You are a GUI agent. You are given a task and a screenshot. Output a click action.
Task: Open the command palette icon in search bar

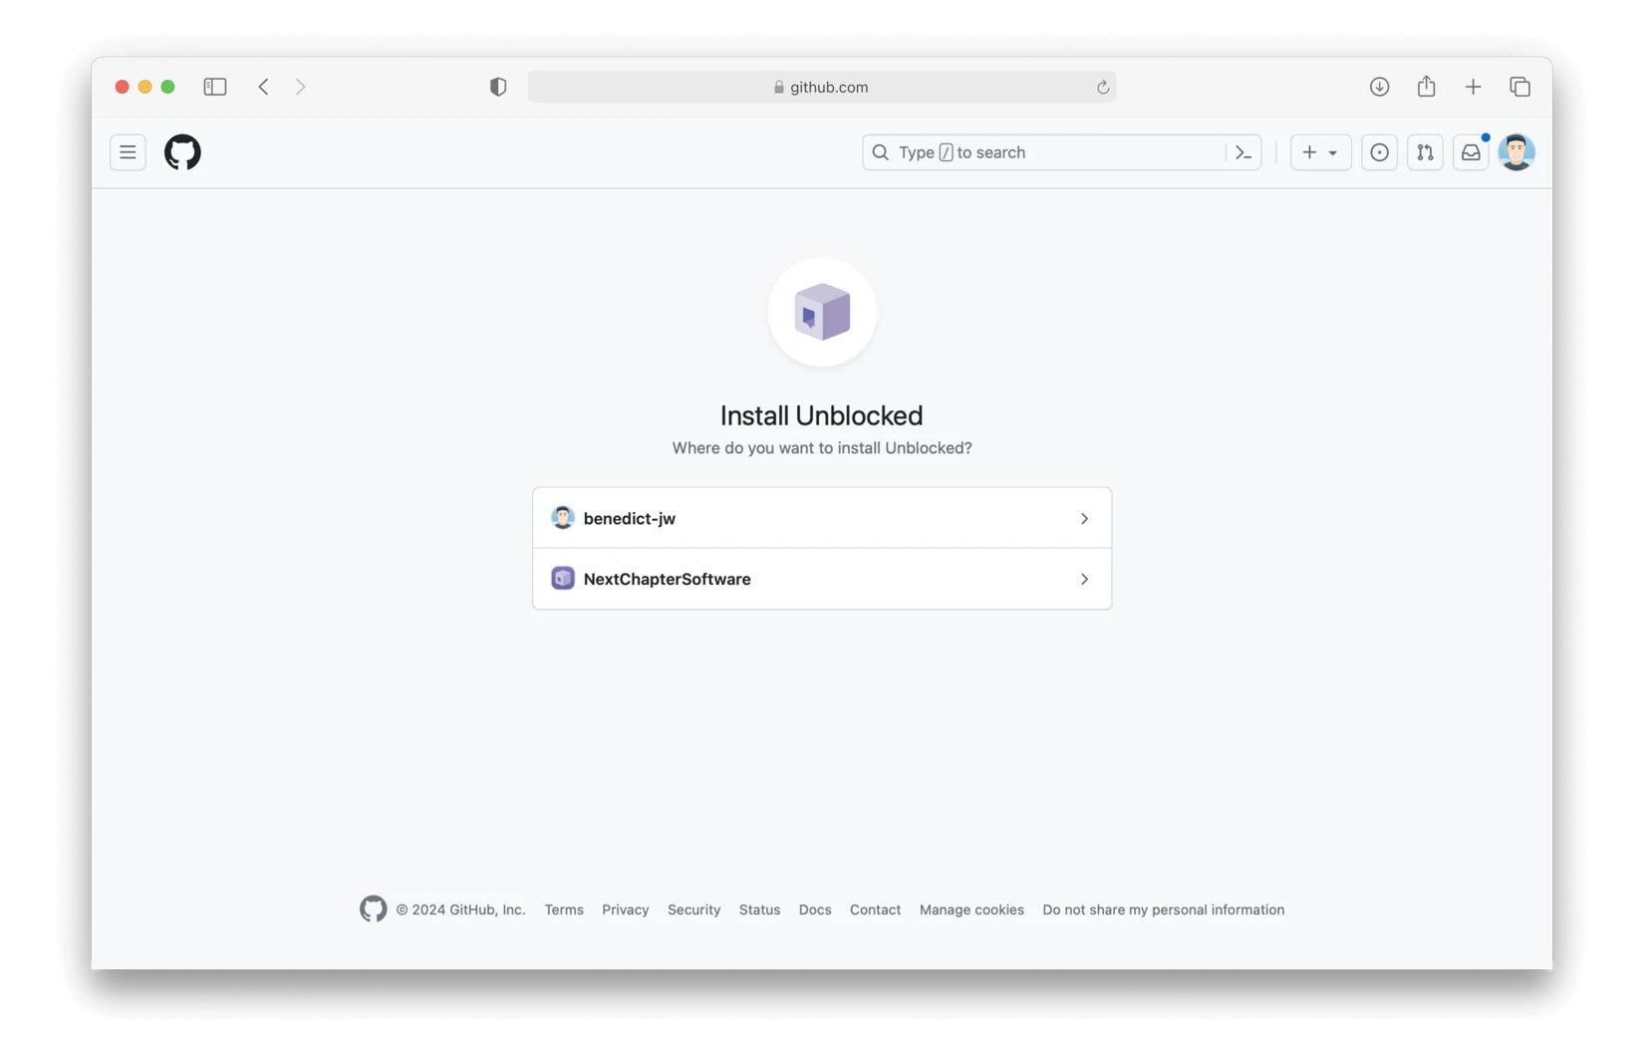1243,152
